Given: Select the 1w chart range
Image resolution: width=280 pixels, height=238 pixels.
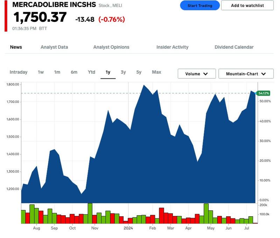Looking at the screenshot, I should click(41, 72).
